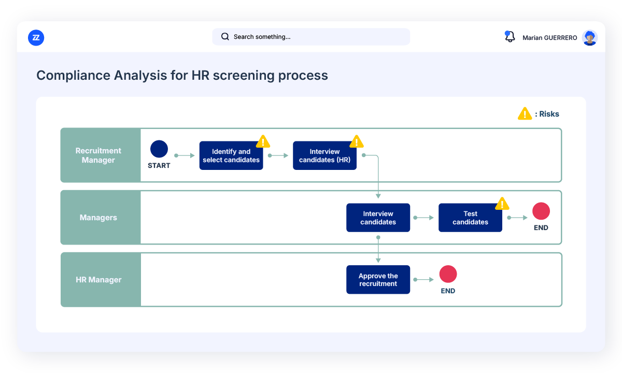Click the blue app logo icon
The width and height of the screenshot is (622, 373).
[x=36, y=37]
